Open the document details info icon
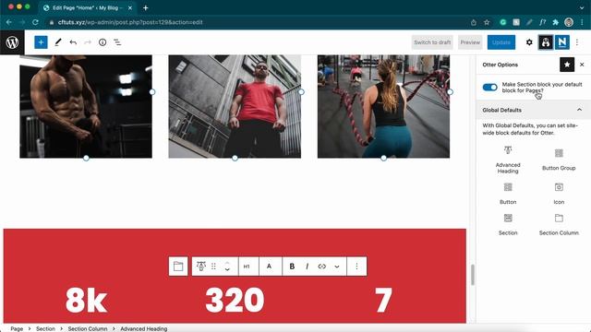Viewport: 591px width, 332px height. coord(103,42)
